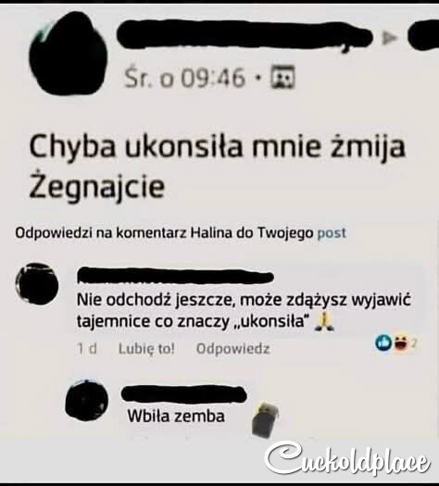Click the dark sticker next to "Wbiła zemba"
Screen dimensions: 439x486
(265, 419)
